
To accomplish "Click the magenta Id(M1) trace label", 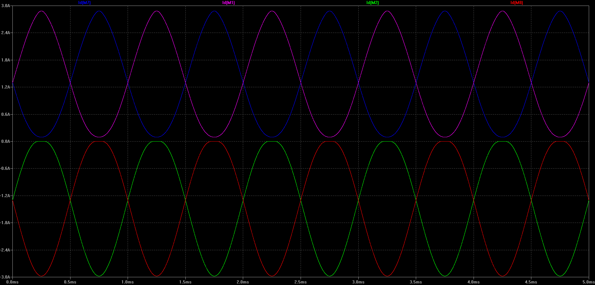I will pos(229,3).
